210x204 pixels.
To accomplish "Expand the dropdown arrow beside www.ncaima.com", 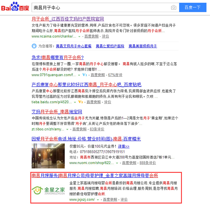I will pyautogui.click(x=79, y=36).
